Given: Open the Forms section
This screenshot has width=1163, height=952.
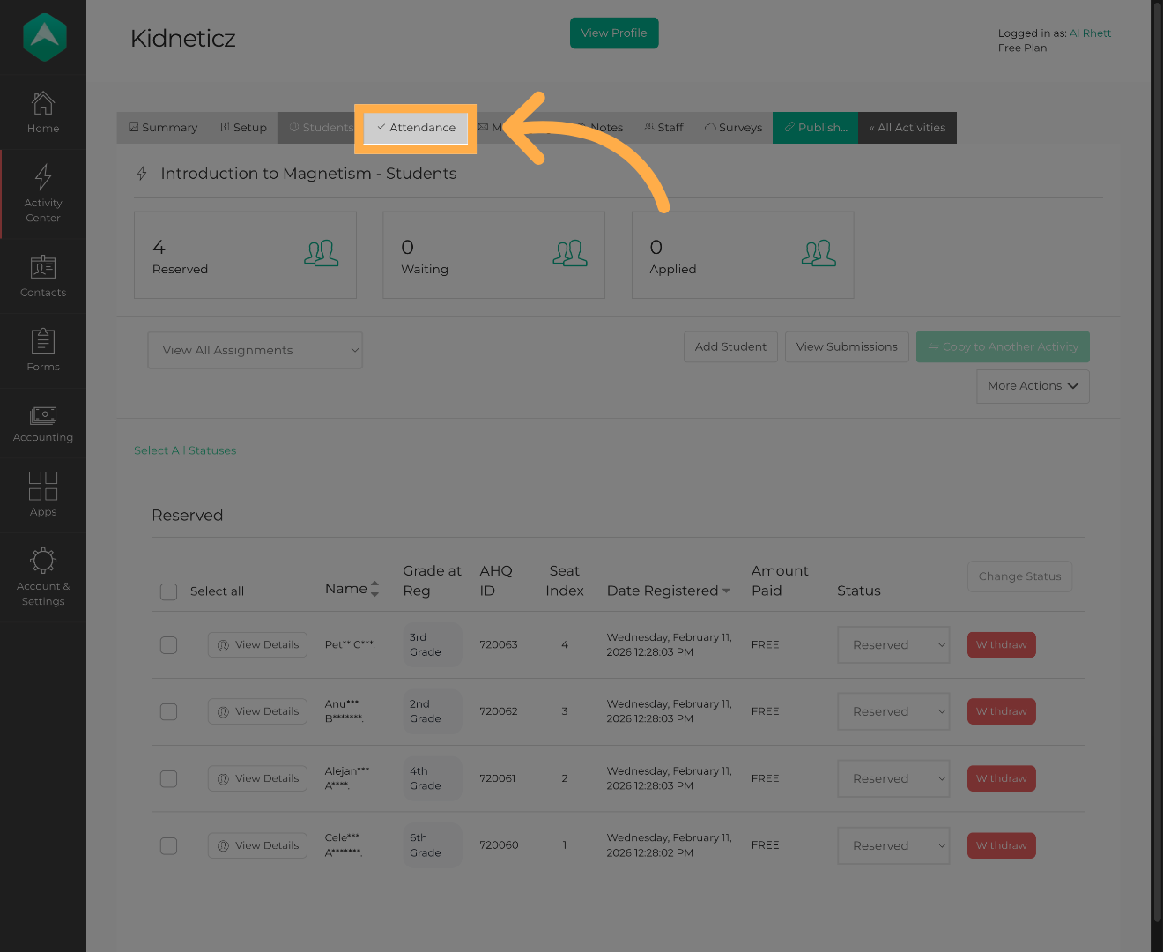Looking at the screenshot, I should [x=43, y=350].
